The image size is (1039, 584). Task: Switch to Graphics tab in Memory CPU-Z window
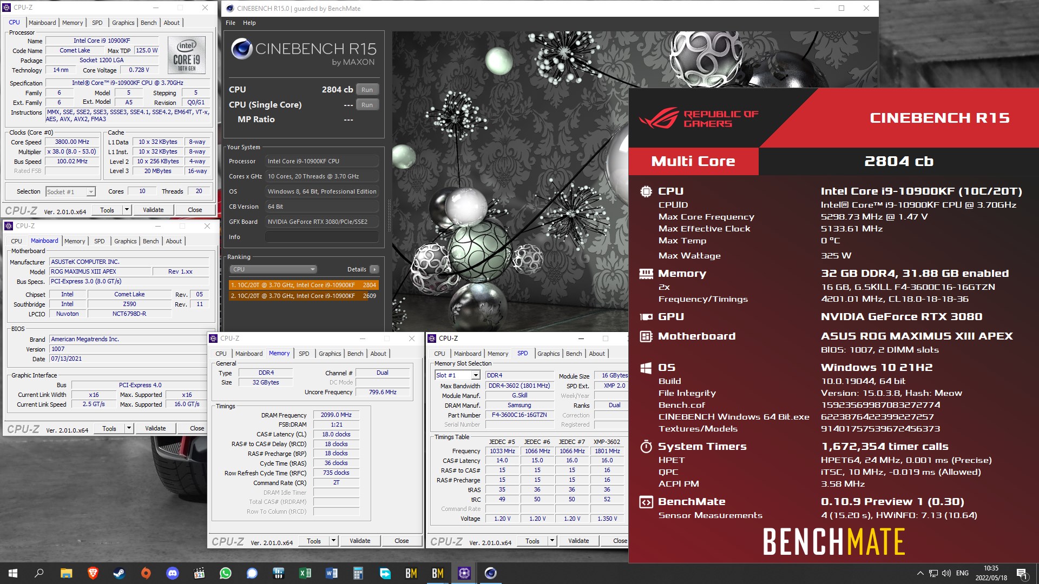tap(330, 354)
